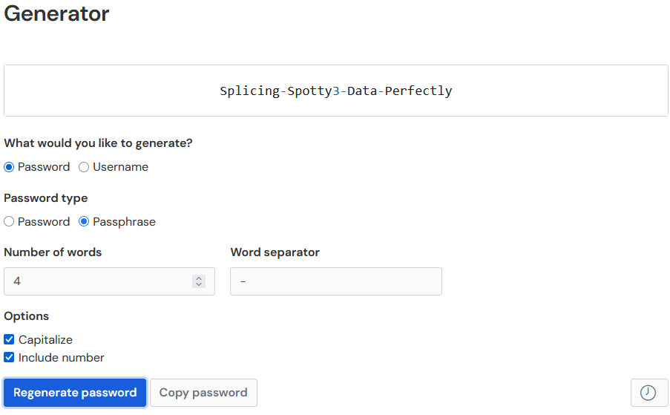
Task: Disable the Include number checkbox
Action: 10,358
